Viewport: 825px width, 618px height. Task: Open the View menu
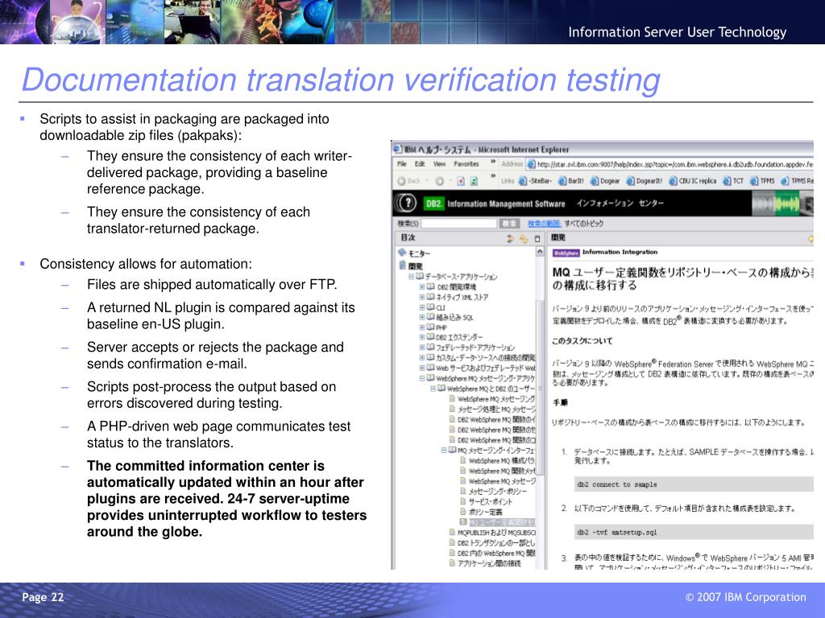pyautogui.click(x=439, y=164)
